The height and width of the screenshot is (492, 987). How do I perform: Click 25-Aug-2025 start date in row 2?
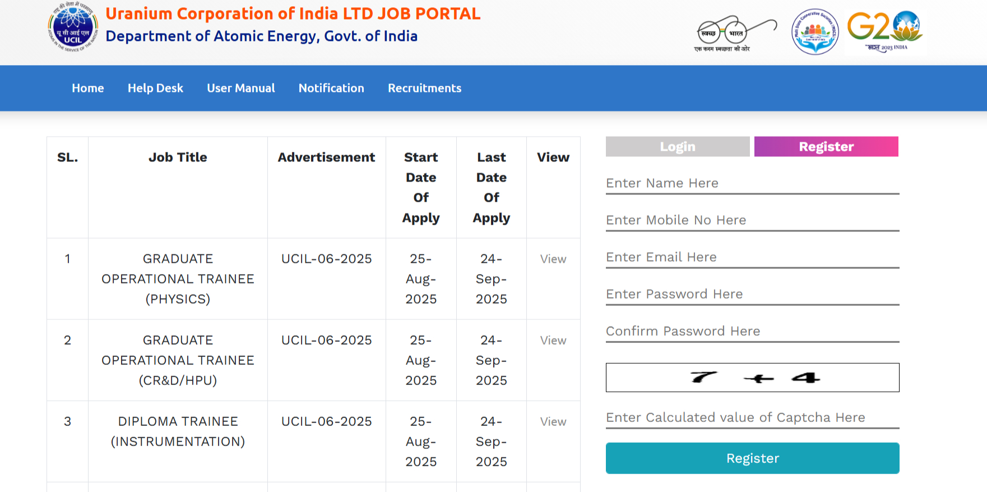[421, 360]
